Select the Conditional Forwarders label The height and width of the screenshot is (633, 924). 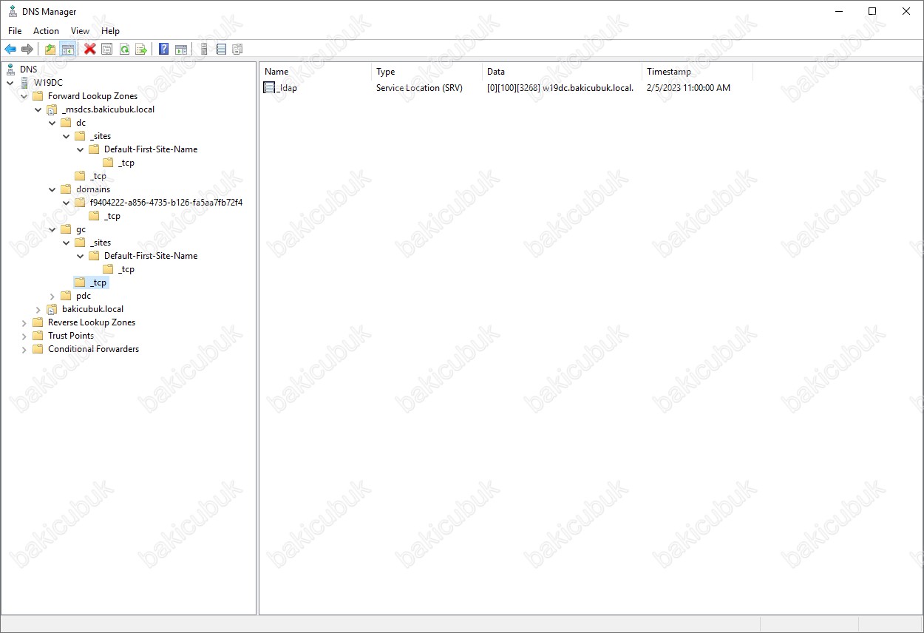(93, 349)
